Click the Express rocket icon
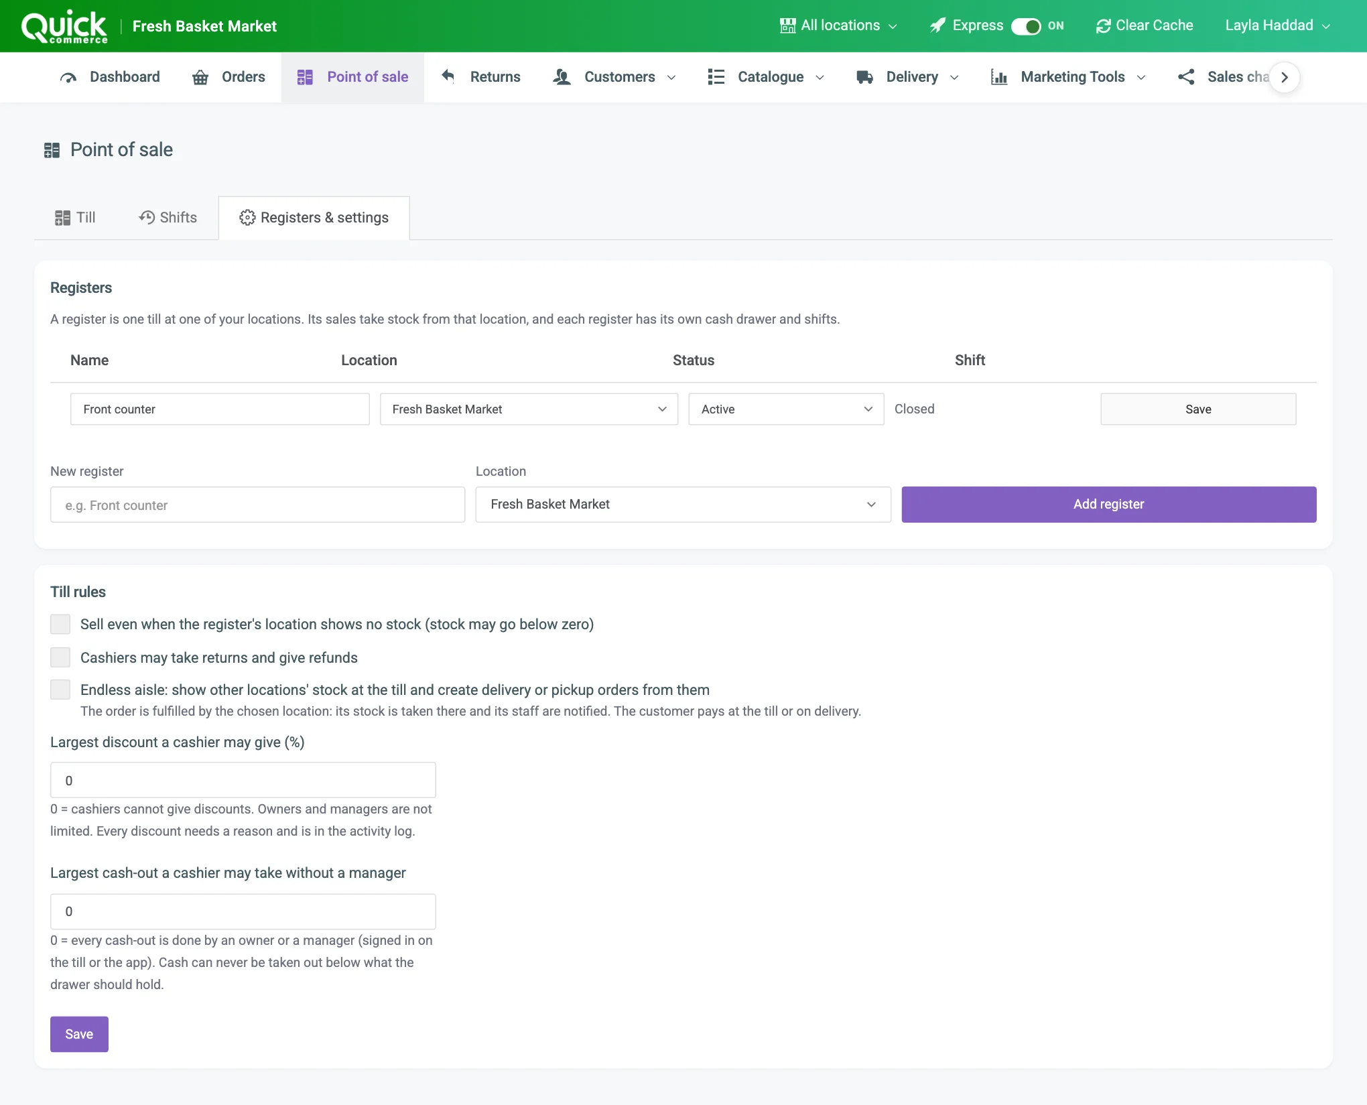1367x1105 pixels. (x=937, y=25)
